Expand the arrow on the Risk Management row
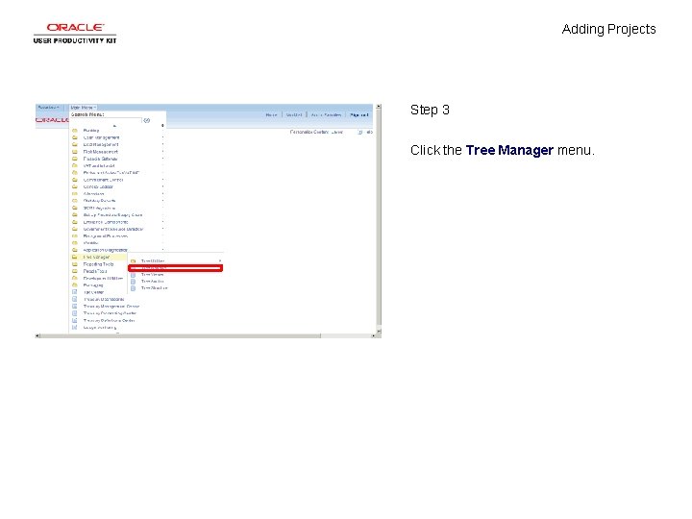The image size is (692, 519). [x=162, y=152]
